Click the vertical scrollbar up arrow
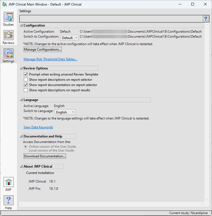Screen dimensions: 212x216 point(207,25)
